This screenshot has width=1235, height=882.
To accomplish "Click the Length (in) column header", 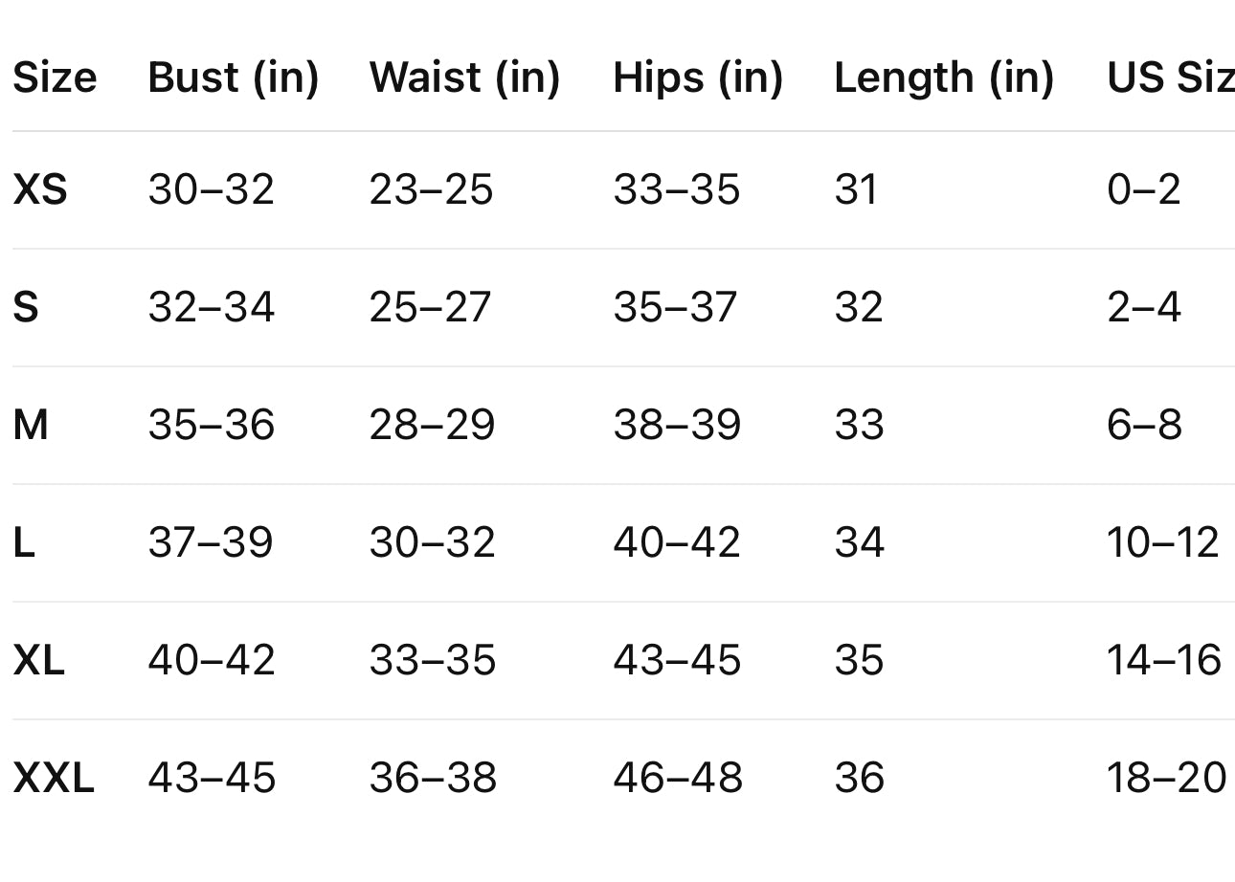I will pos(944,77).
